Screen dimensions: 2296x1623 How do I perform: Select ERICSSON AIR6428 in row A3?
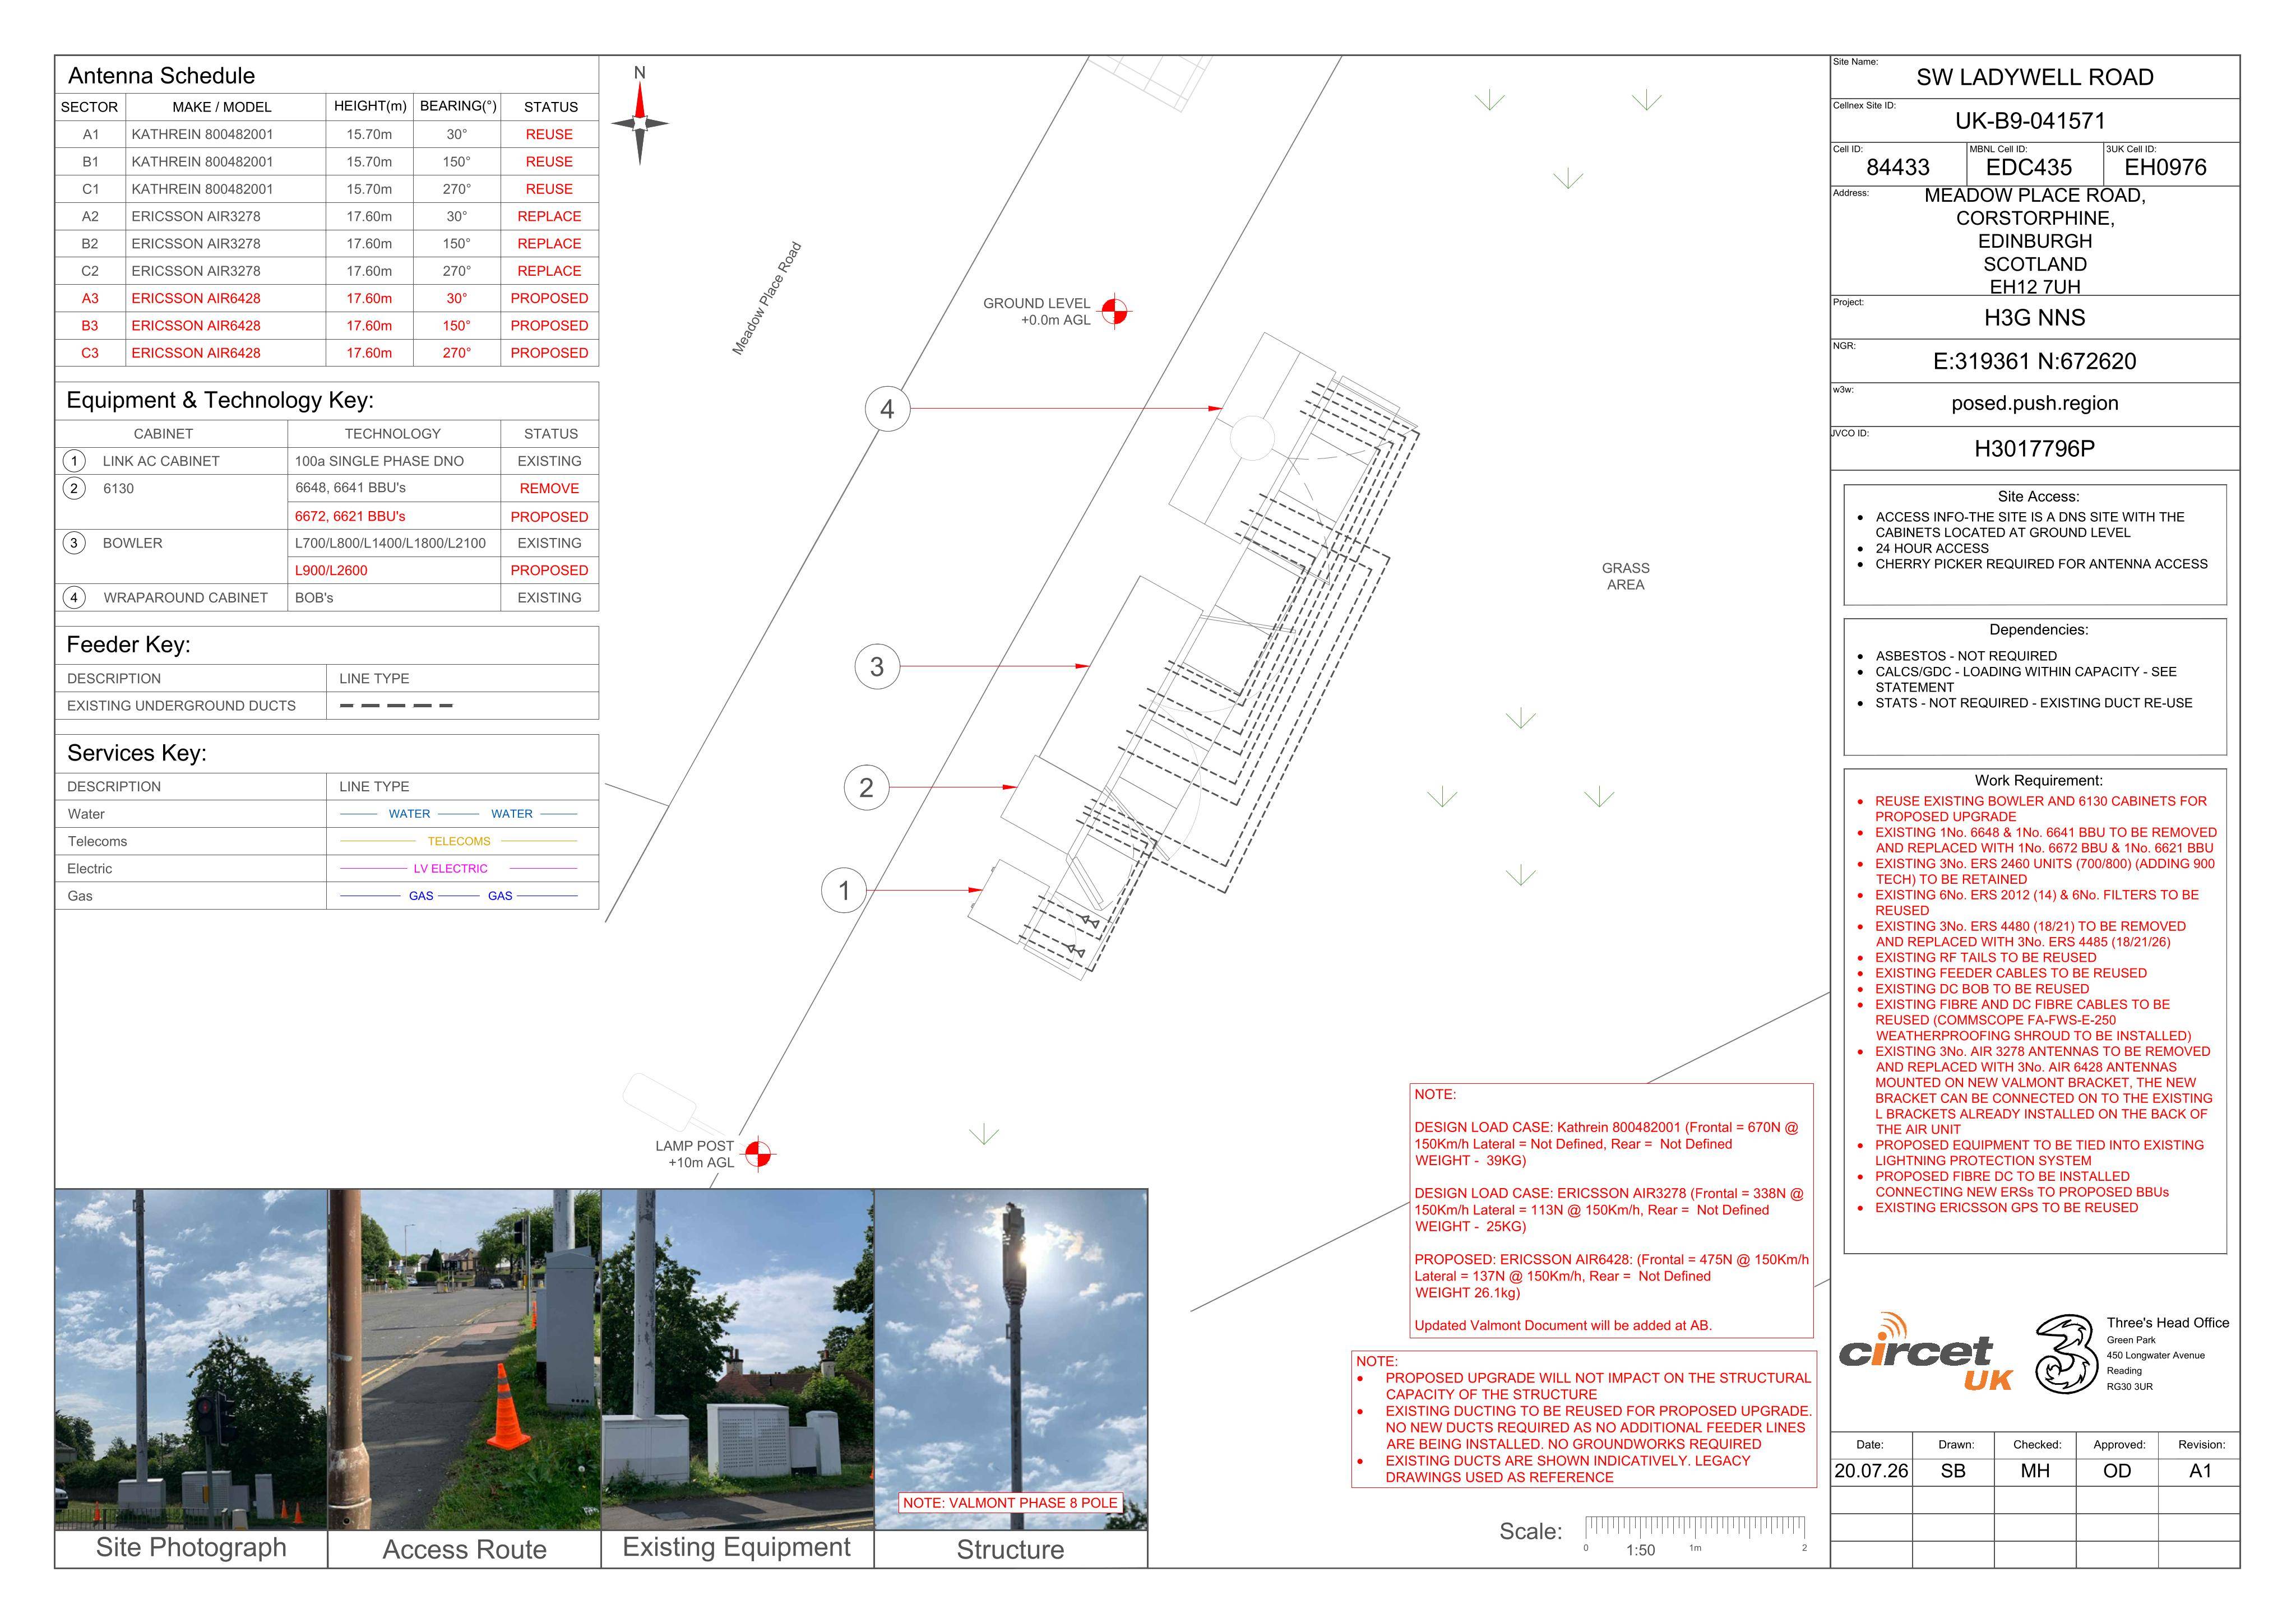196,298
